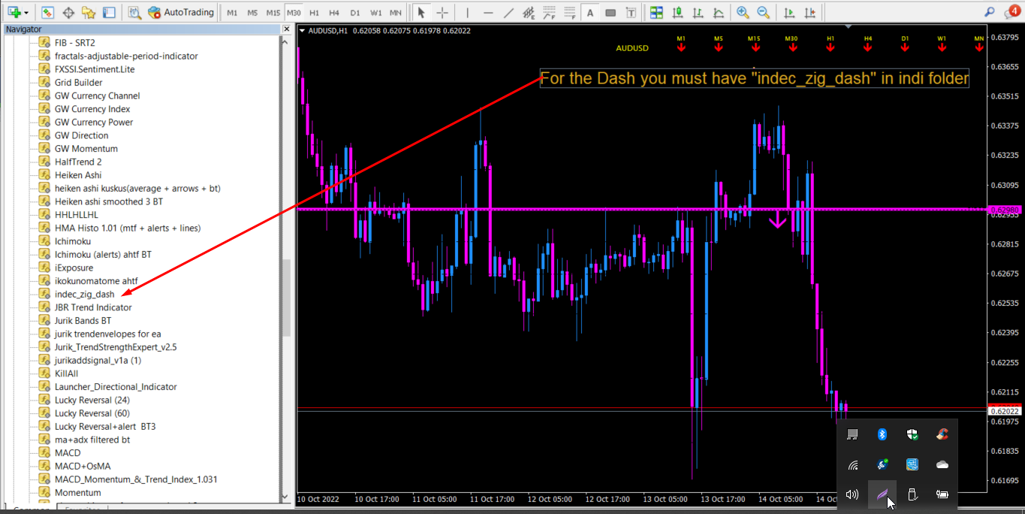Select Heiken Ashi indicator
Viewport: 1025px width, 514px height.
(x=78, y=175)
